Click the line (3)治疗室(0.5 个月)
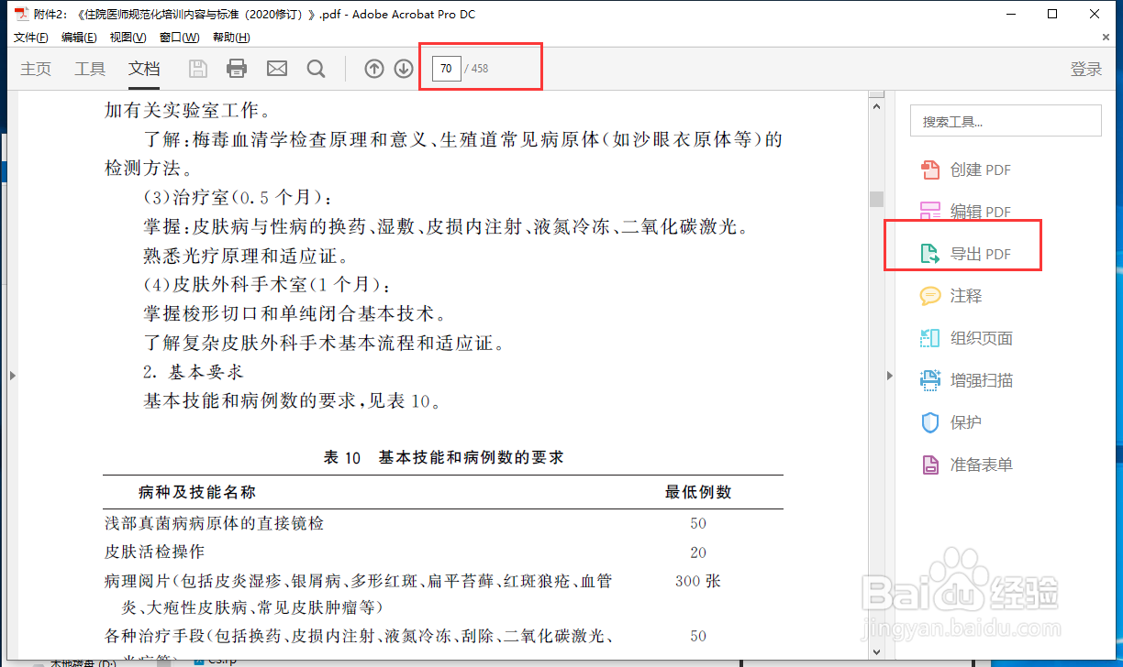 pos(237,198)
